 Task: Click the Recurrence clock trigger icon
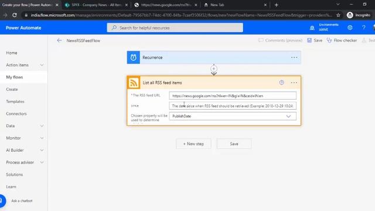pos(133,57)
